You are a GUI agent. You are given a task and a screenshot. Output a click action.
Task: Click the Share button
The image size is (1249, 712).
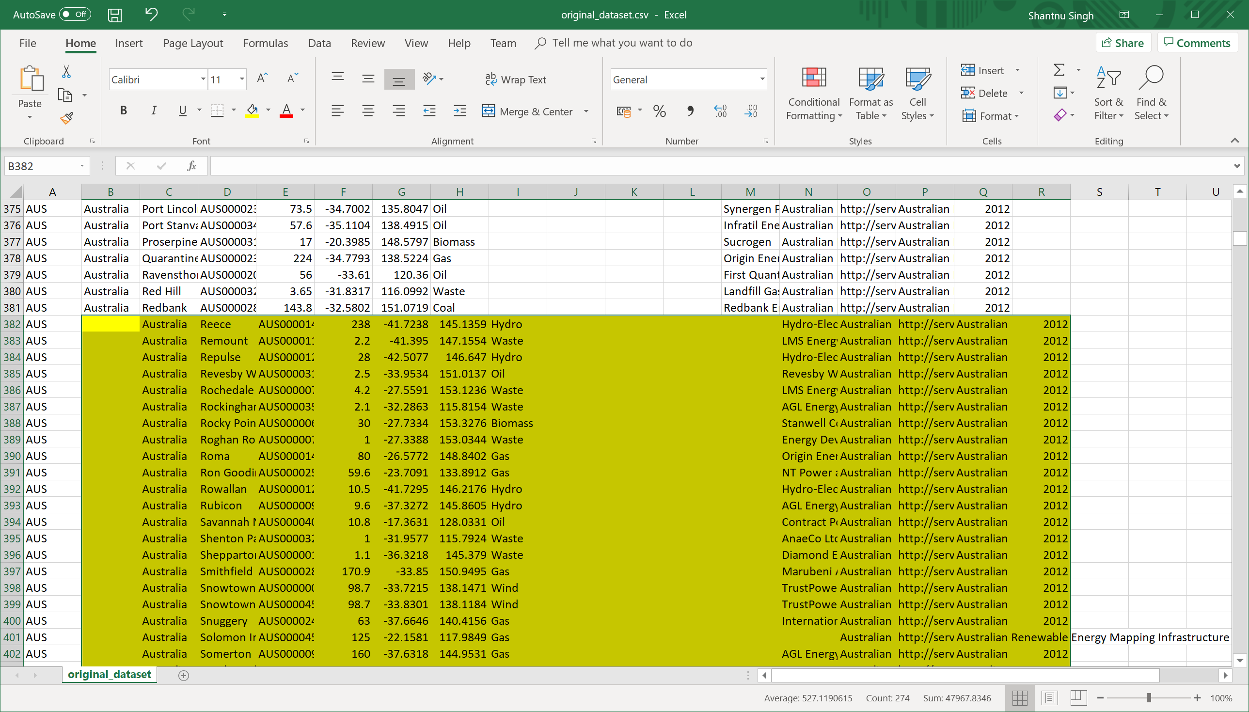pos(1123,43)
